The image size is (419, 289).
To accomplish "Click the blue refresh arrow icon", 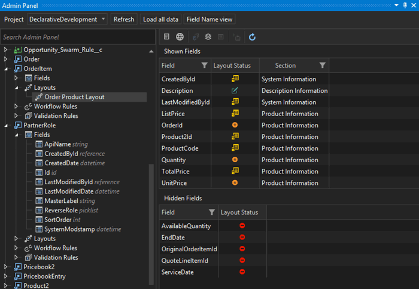I will [252, 37].
